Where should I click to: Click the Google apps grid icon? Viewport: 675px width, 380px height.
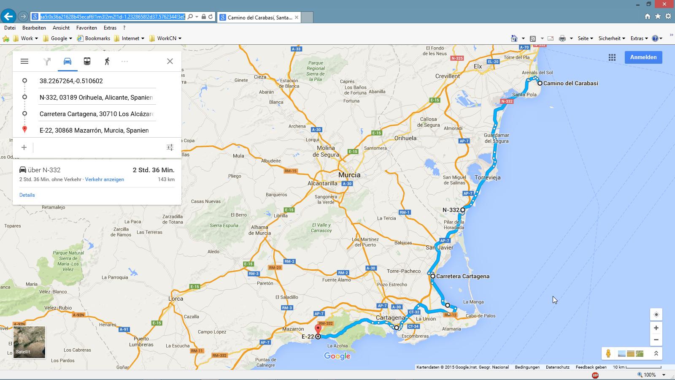pos(612,57)
